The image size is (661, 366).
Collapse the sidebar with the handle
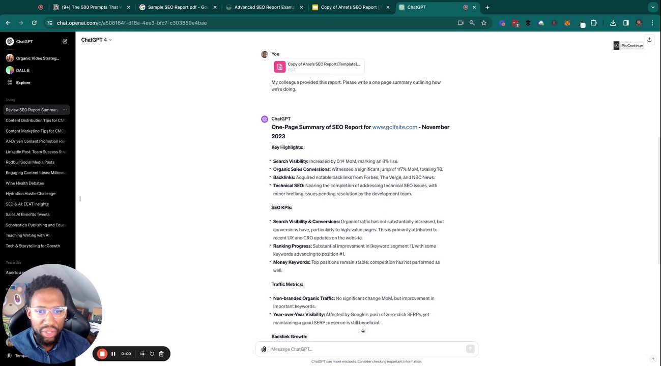click(80, 199)
